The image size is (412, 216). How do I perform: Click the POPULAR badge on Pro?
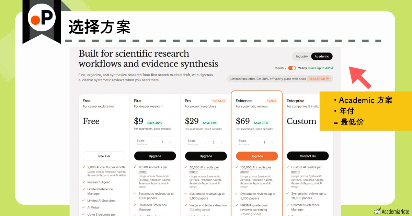[219, 101]
